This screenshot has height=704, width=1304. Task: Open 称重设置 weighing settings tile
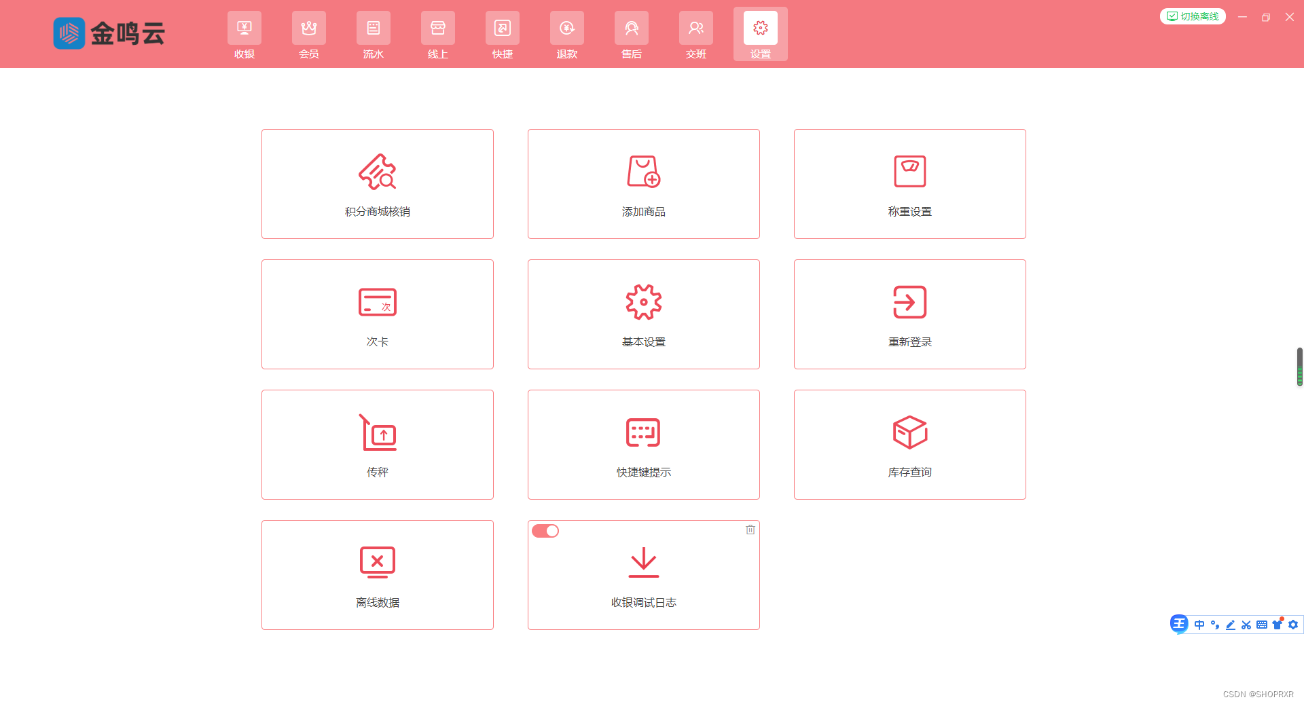(x=910, y=184)
